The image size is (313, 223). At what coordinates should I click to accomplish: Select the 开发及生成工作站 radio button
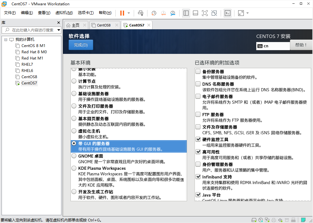74,192
